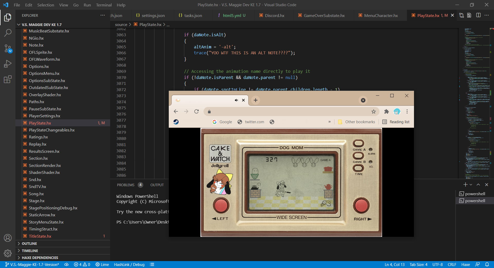Expand the TIMELINE section

[30, 251]
